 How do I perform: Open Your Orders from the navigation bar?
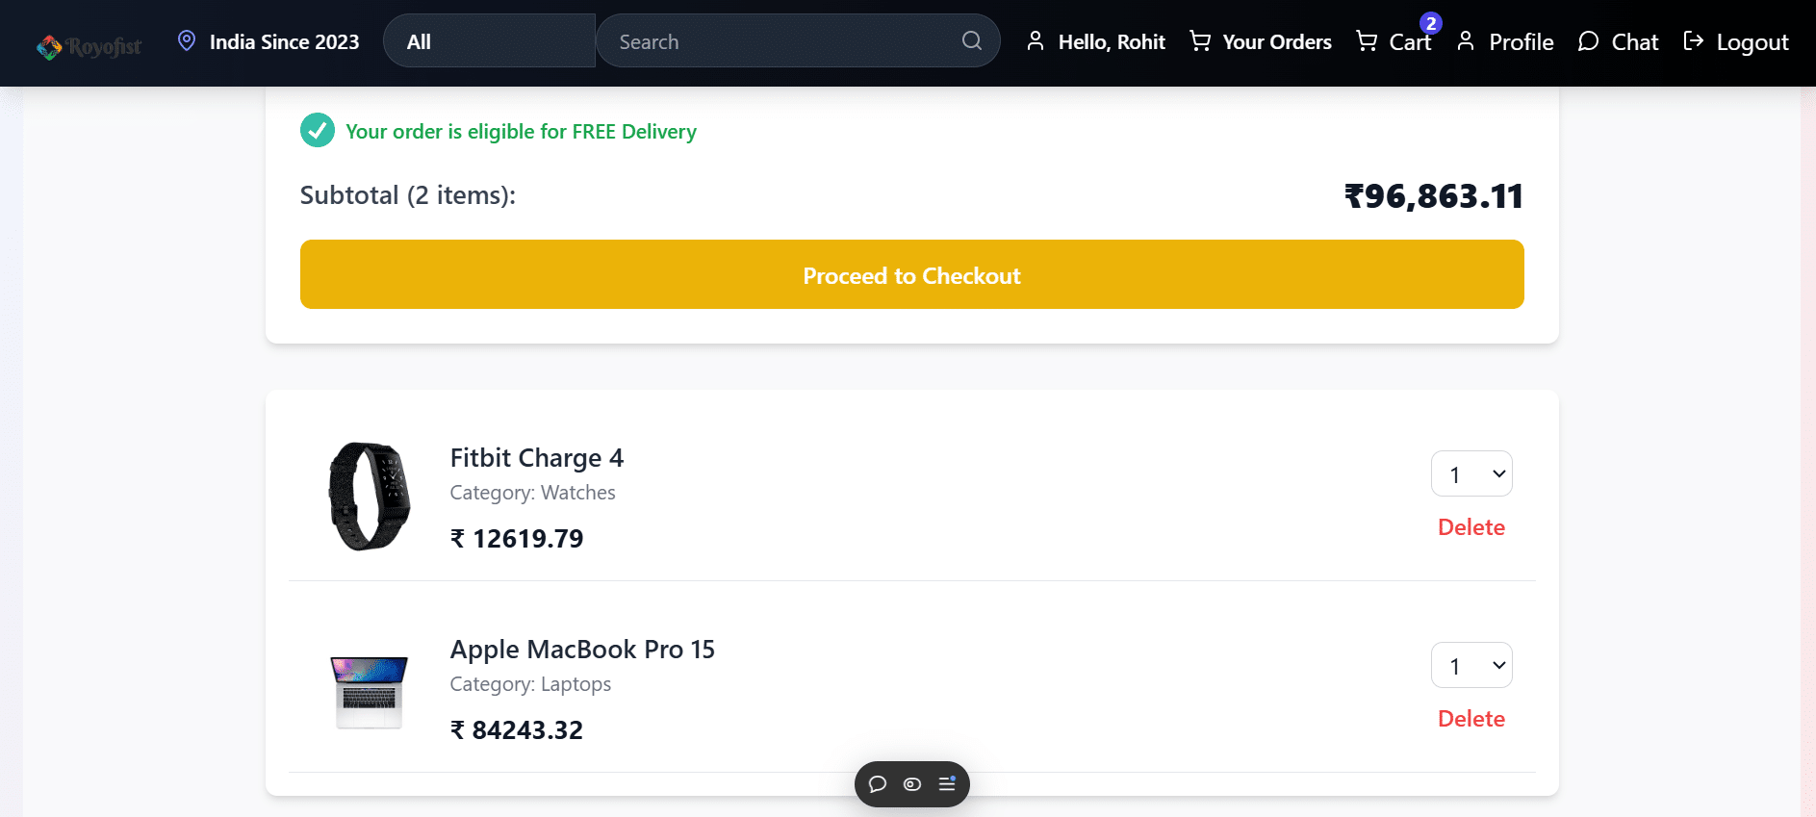point(1276,40)
